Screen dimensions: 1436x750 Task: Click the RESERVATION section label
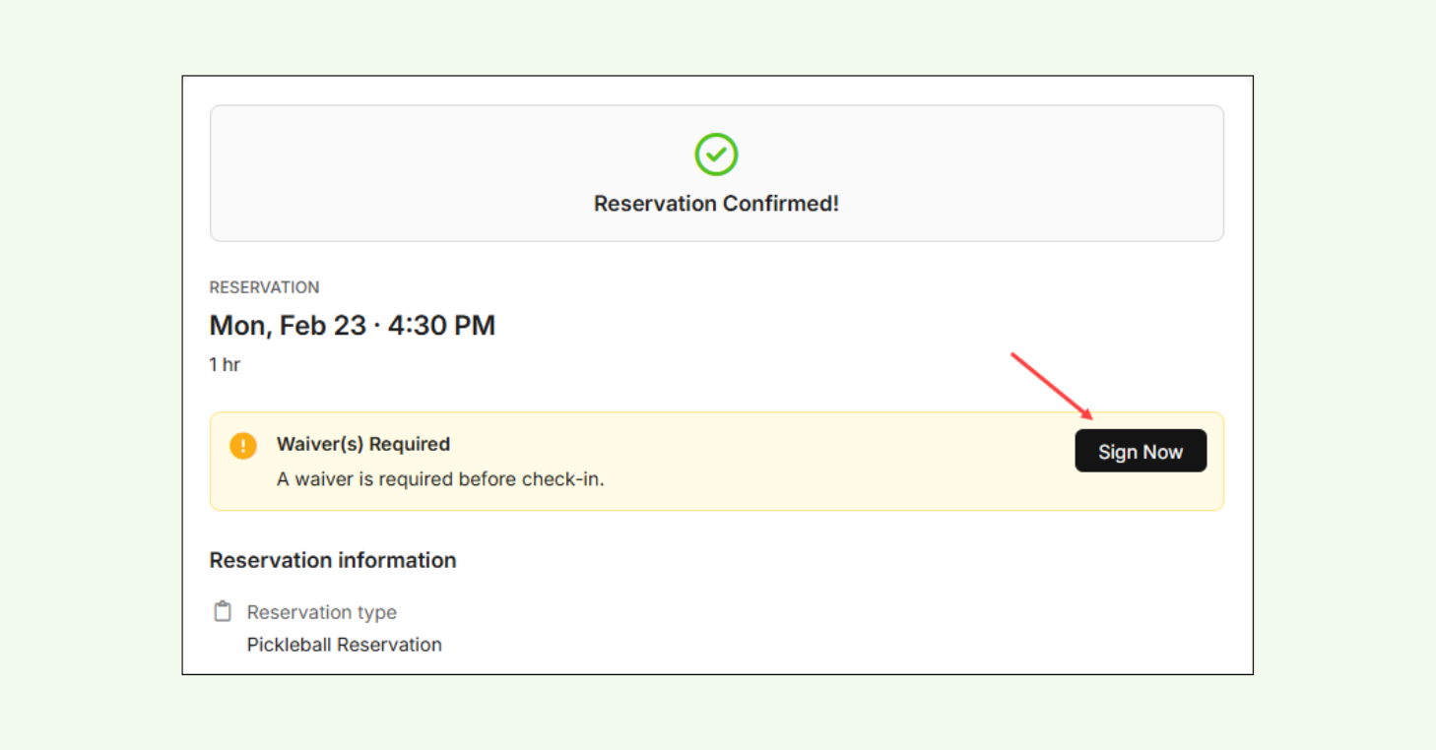point(264,286)
